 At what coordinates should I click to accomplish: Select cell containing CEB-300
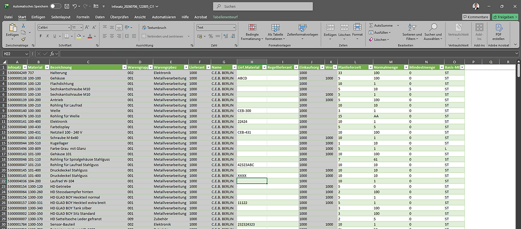click(x=251, y=111)
